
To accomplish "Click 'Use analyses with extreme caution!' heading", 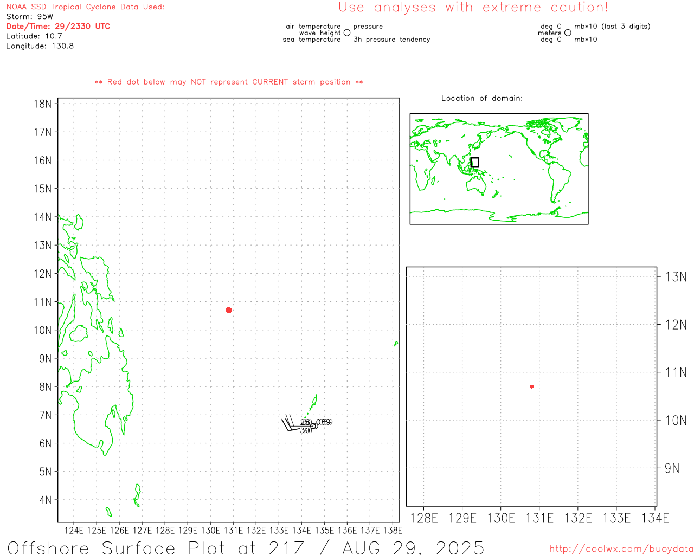I will tap(473, 8).
